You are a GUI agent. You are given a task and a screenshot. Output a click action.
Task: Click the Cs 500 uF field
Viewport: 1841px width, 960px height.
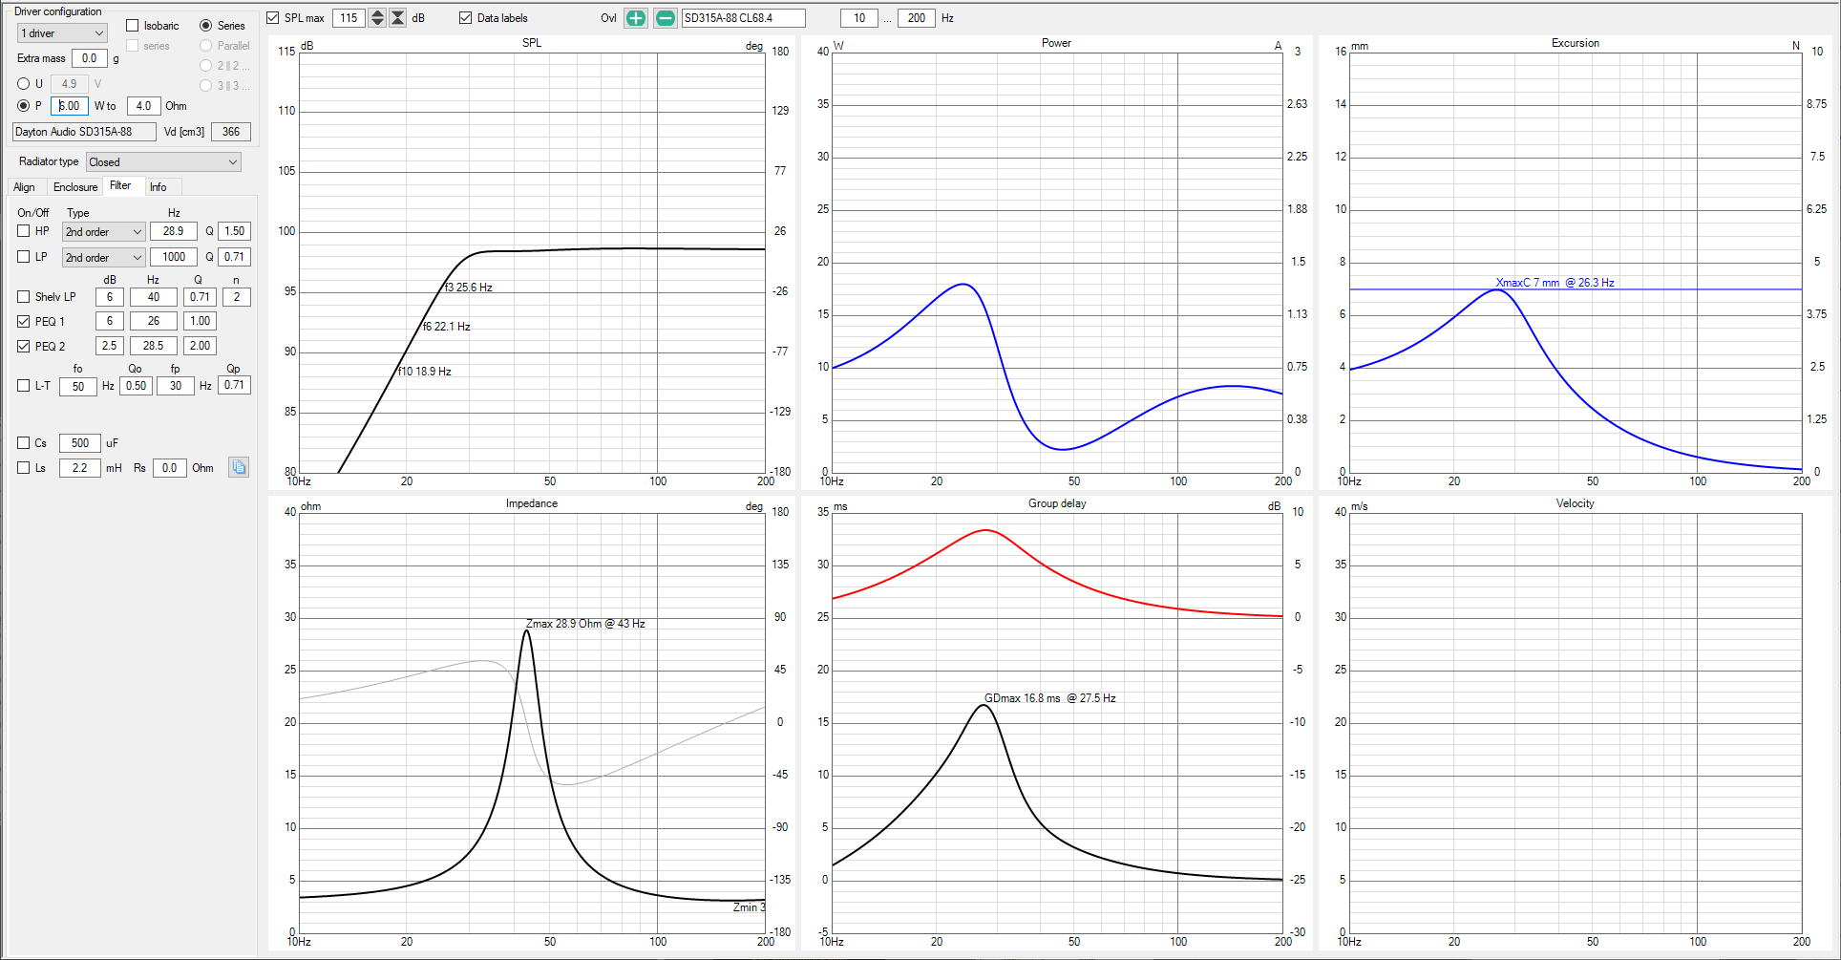click(x=80, y=443)
